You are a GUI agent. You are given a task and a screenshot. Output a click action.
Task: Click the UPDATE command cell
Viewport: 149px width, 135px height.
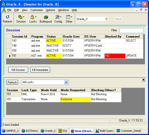point(134,56)
